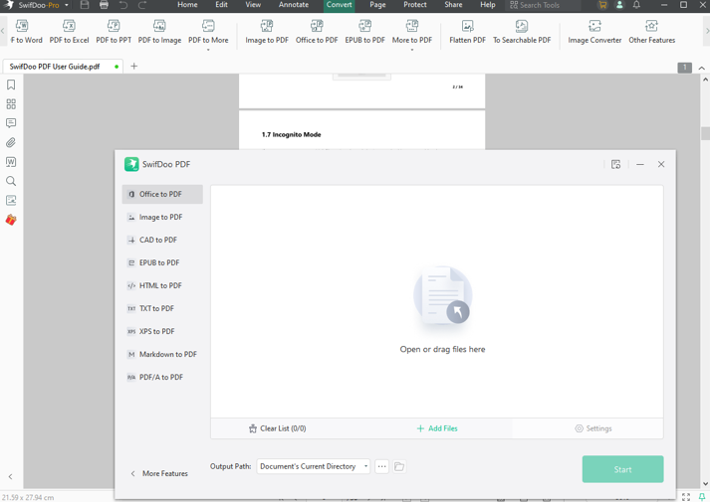Switch to the Home ribbon tab

click(187, 5)
